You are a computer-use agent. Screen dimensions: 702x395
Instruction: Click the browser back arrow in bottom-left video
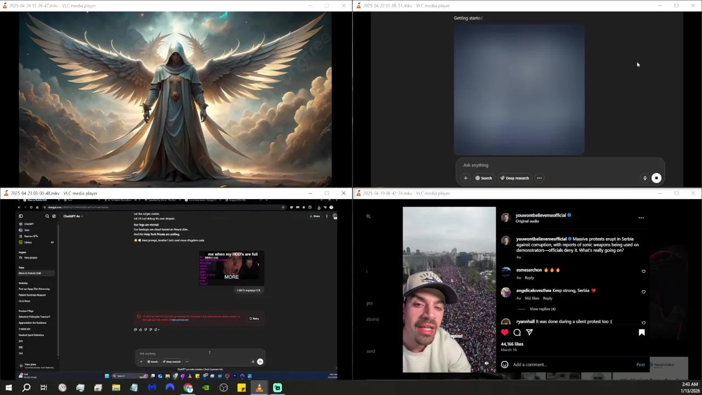[19, 207]
